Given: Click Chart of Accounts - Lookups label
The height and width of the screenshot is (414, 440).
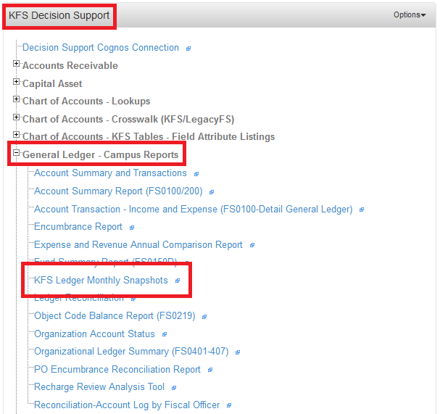Looking at the screenshot, I should 86,101.
